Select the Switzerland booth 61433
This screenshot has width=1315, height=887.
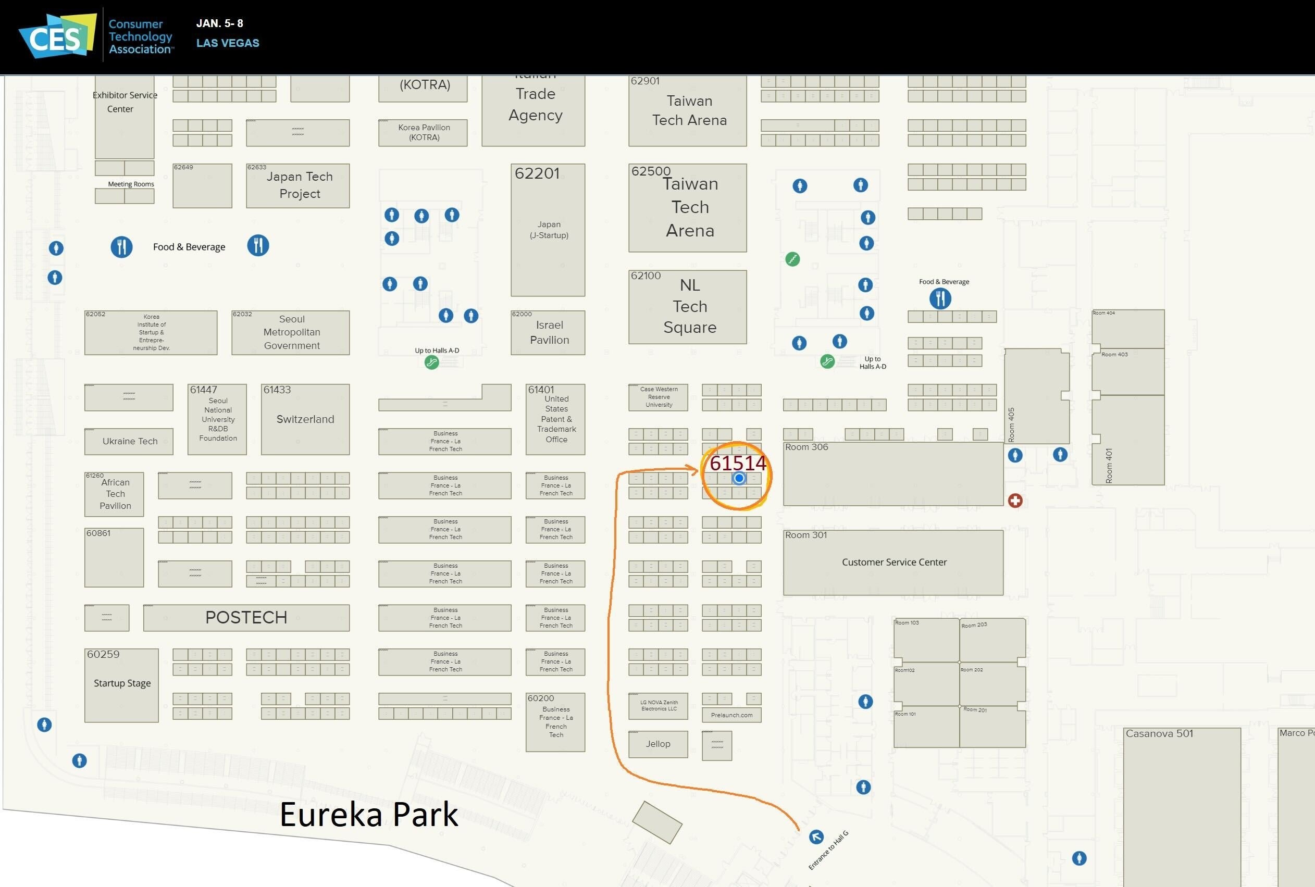pyautogui.click(x=305, y=420)
